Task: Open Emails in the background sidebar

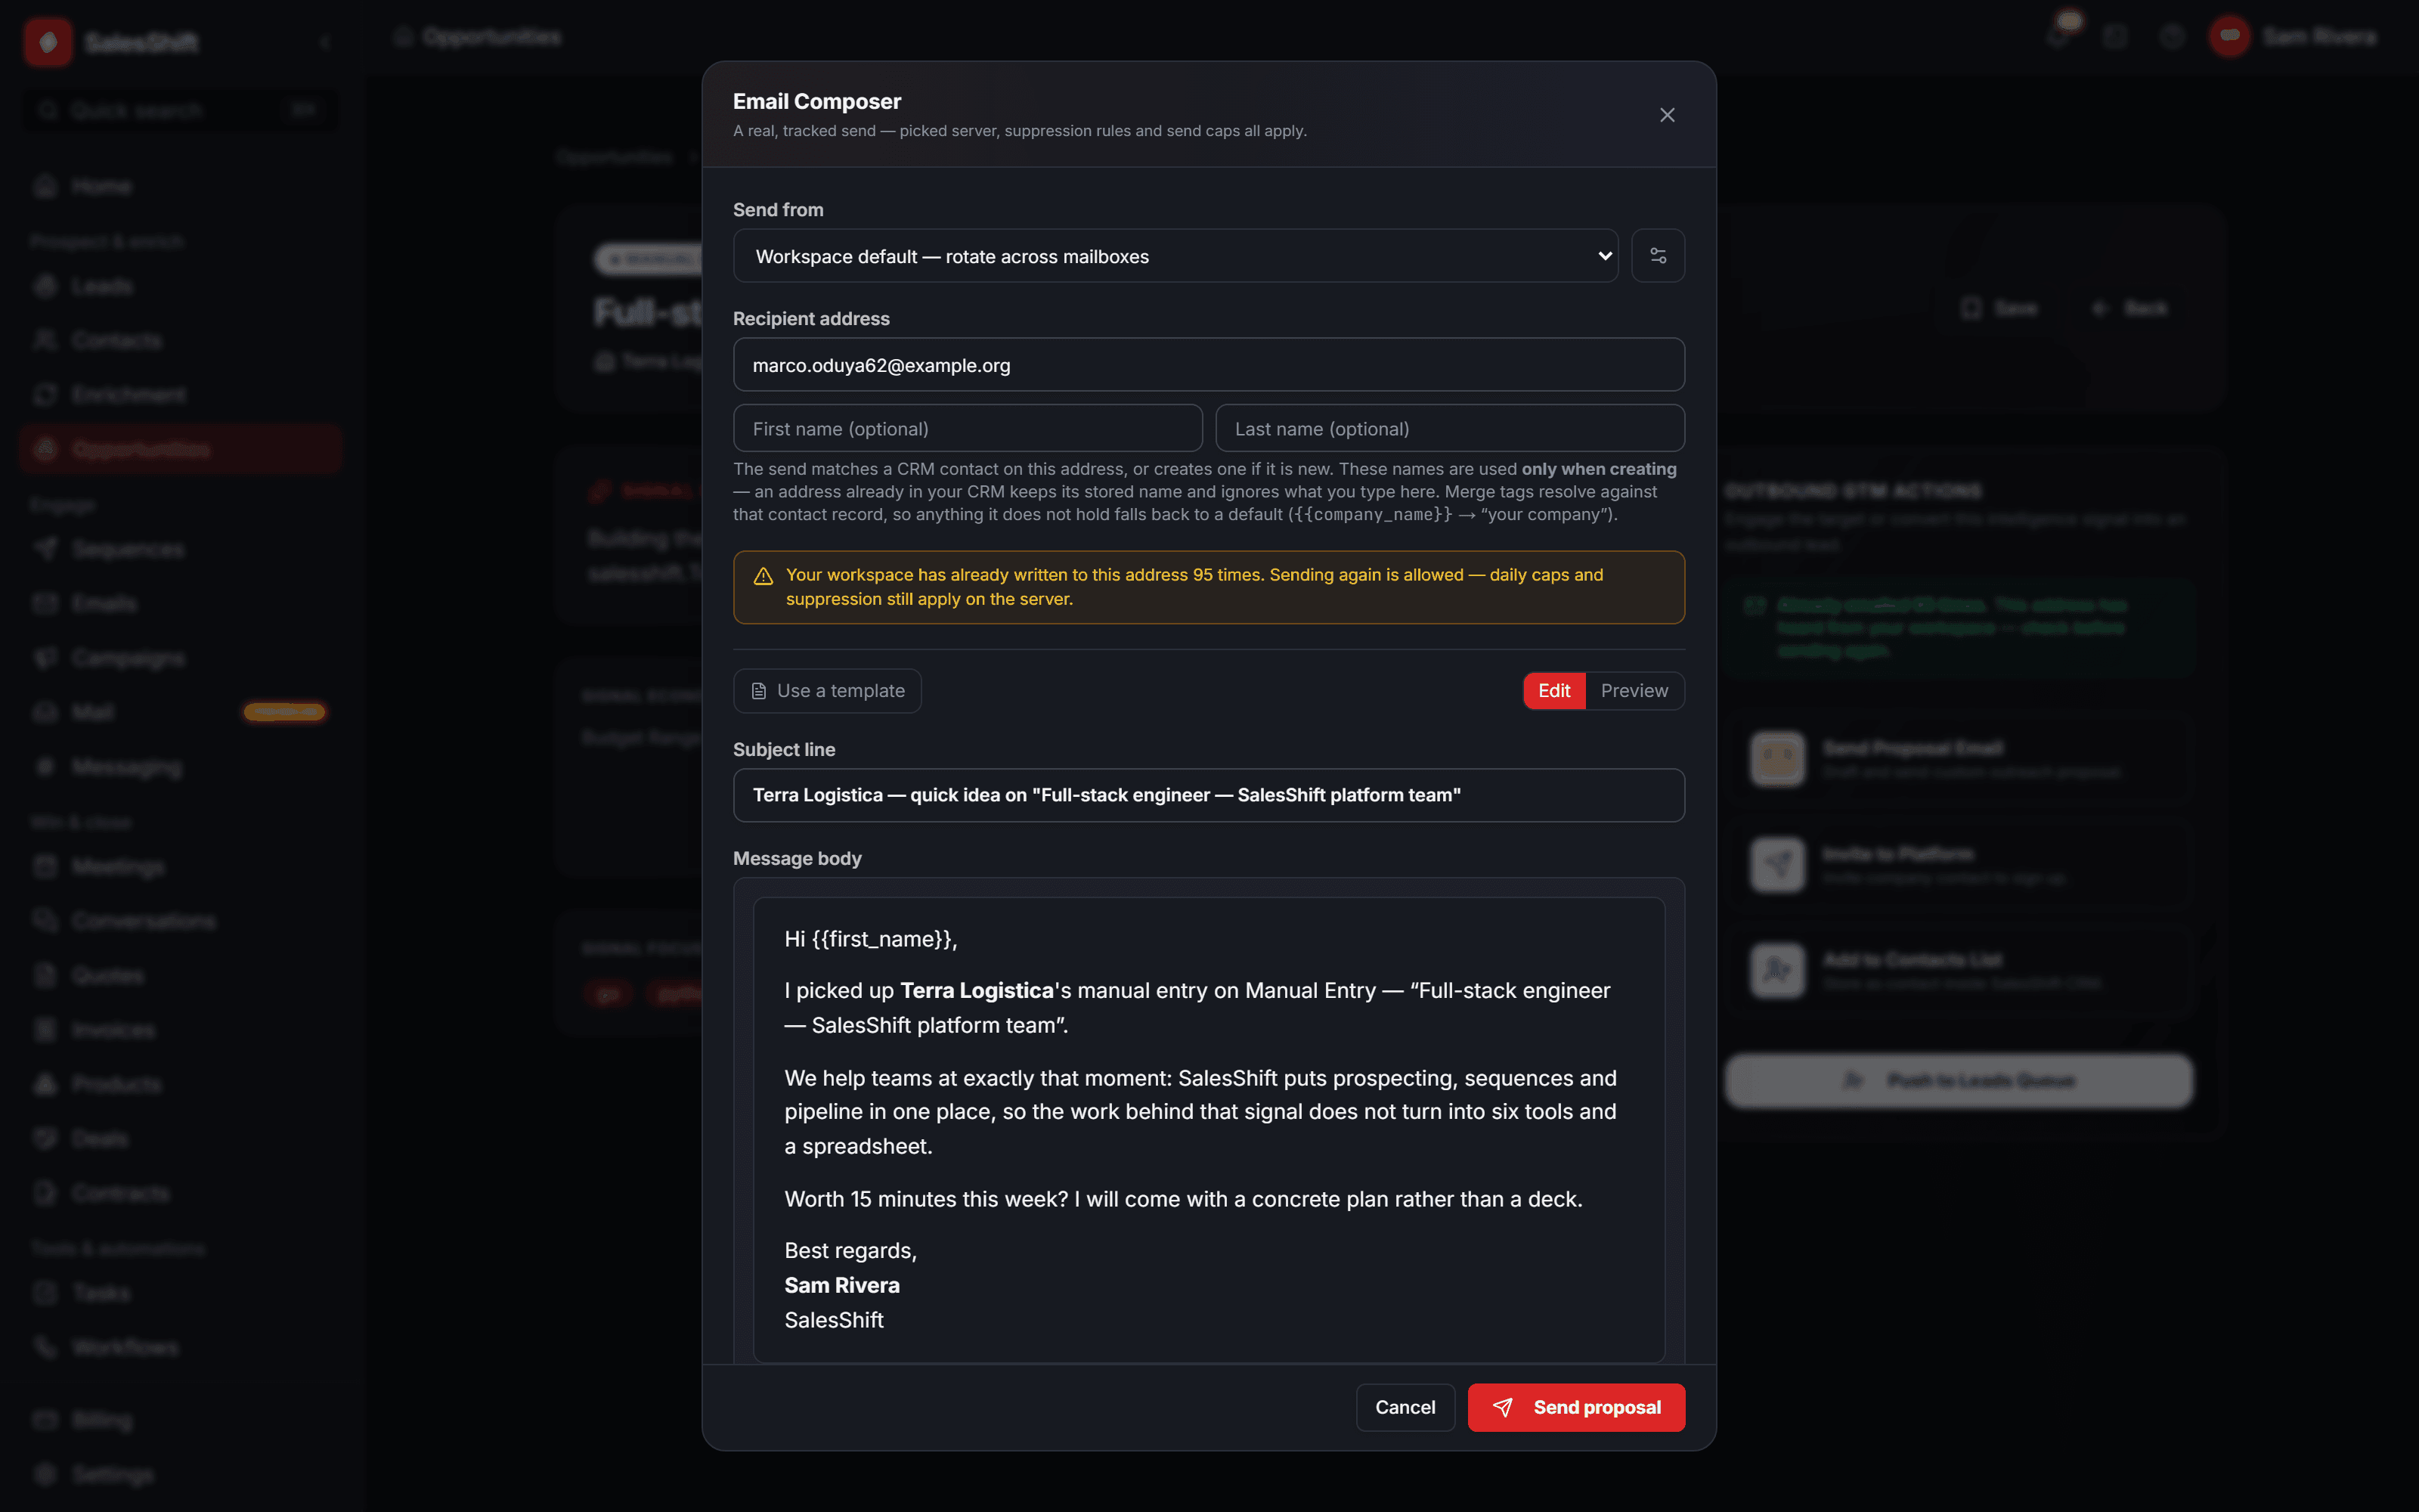Action: (180, 603)
